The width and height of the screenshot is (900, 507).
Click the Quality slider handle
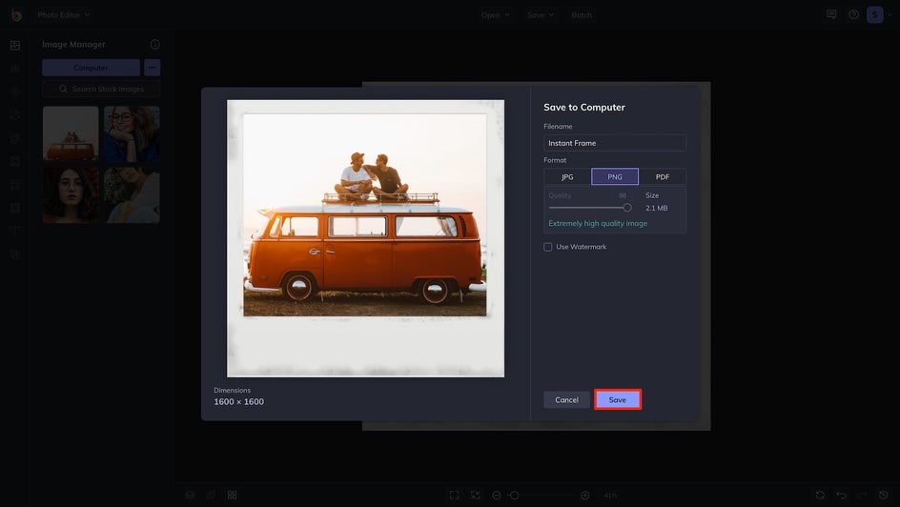(627, 208)
